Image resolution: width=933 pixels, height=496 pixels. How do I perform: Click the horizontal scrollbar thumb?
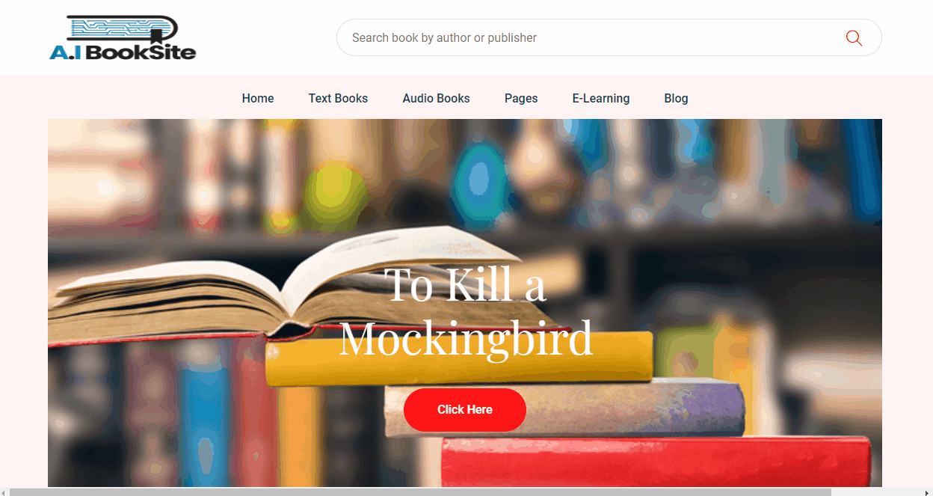[x=420, y=492]
